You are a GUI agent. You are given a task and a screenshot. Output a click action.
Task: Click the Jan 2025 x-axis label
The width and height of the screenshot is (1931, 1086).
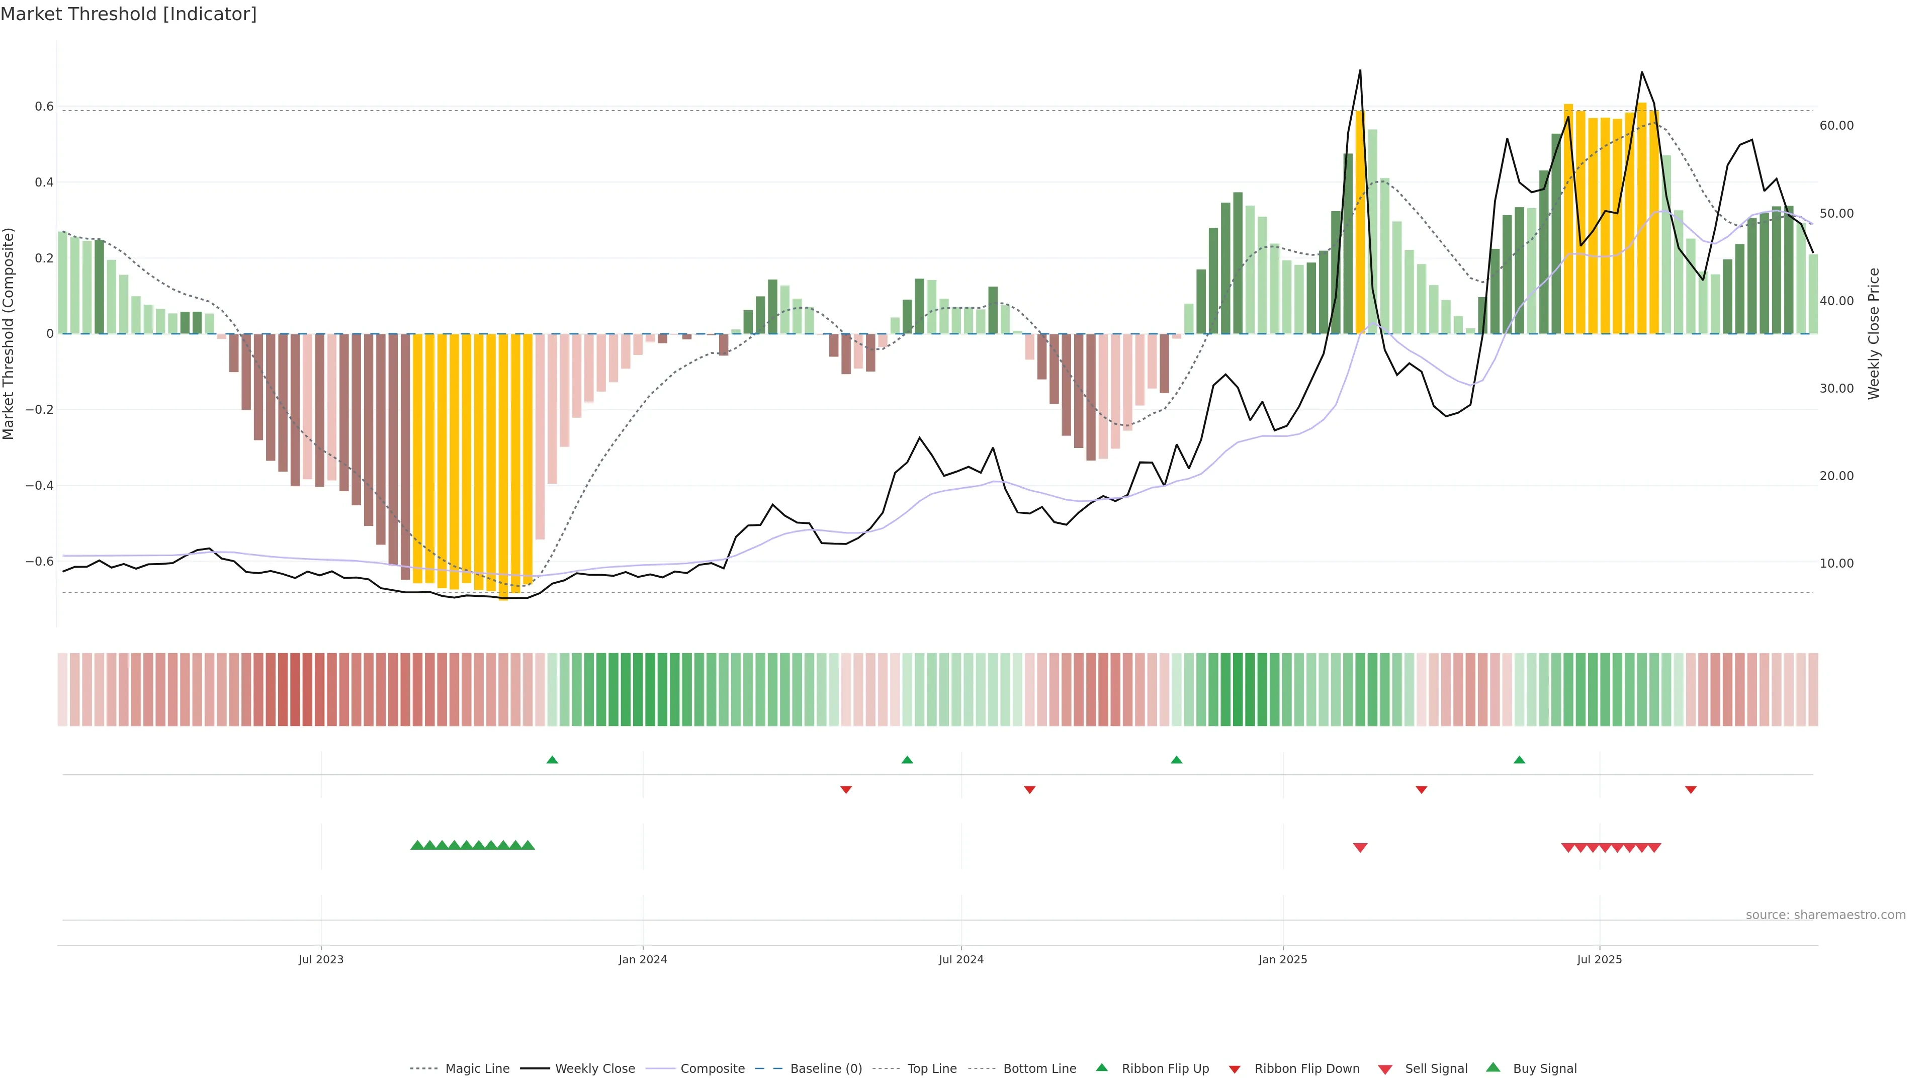pos(1283,959)
